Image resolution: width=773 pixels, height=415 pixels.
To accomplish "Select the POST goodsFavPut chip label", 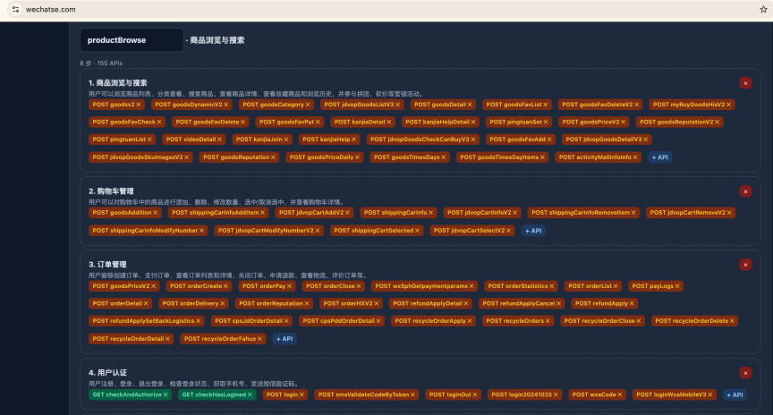I will coord(286,122).
